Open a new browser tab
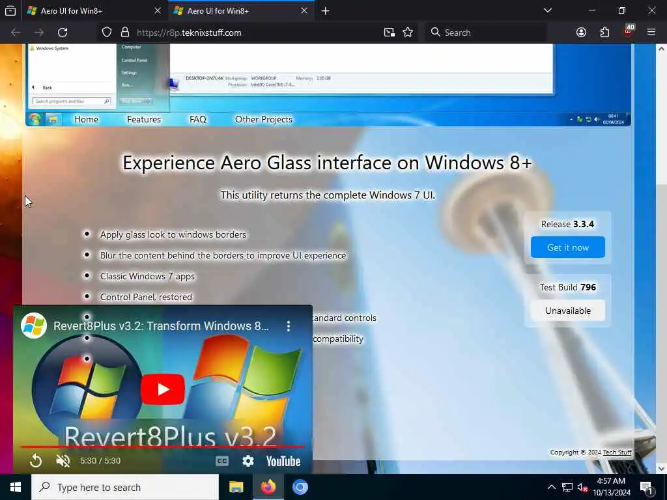 (x=326, y=10)
